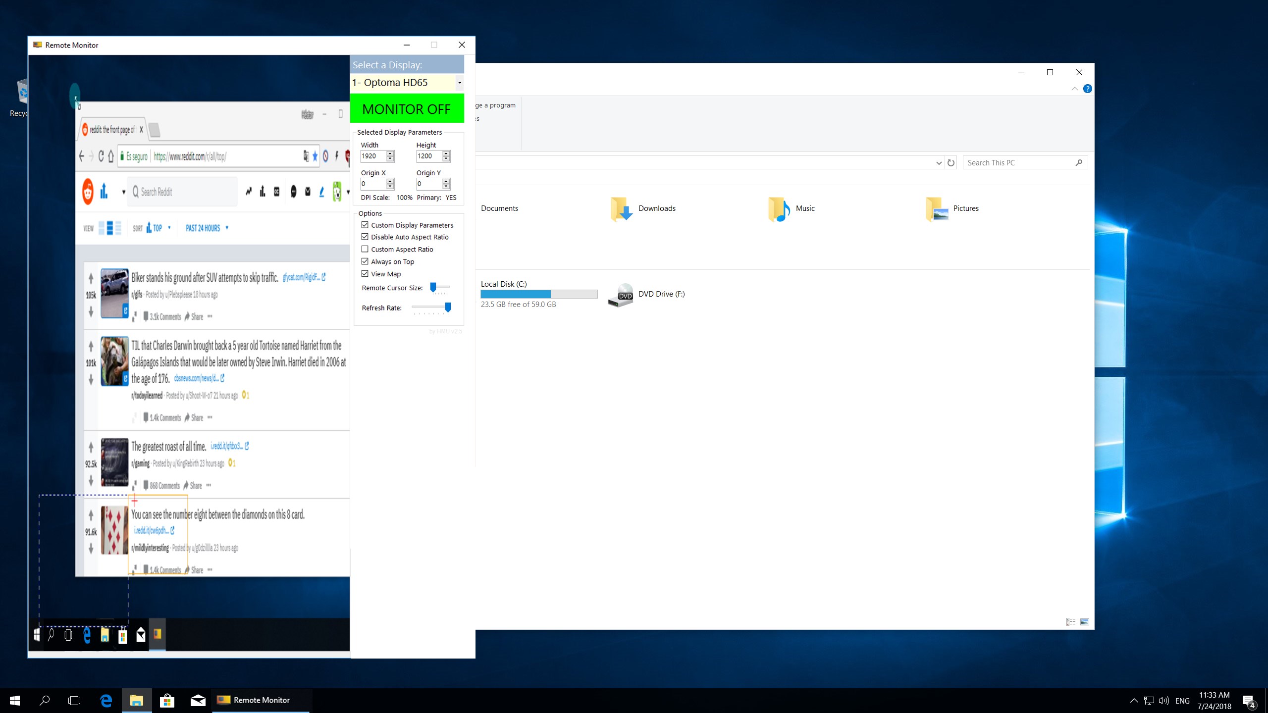This screenshot has width=1268, height=713.
Task: Open the Reddit inbox envelope icon
Action: click(308, 192)
